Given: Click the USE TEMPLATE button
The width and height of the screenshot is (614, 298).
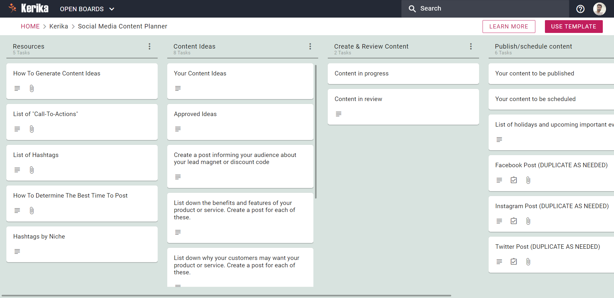Looking at the screenshot, I should pyautogui.click(x=574, y=27).
